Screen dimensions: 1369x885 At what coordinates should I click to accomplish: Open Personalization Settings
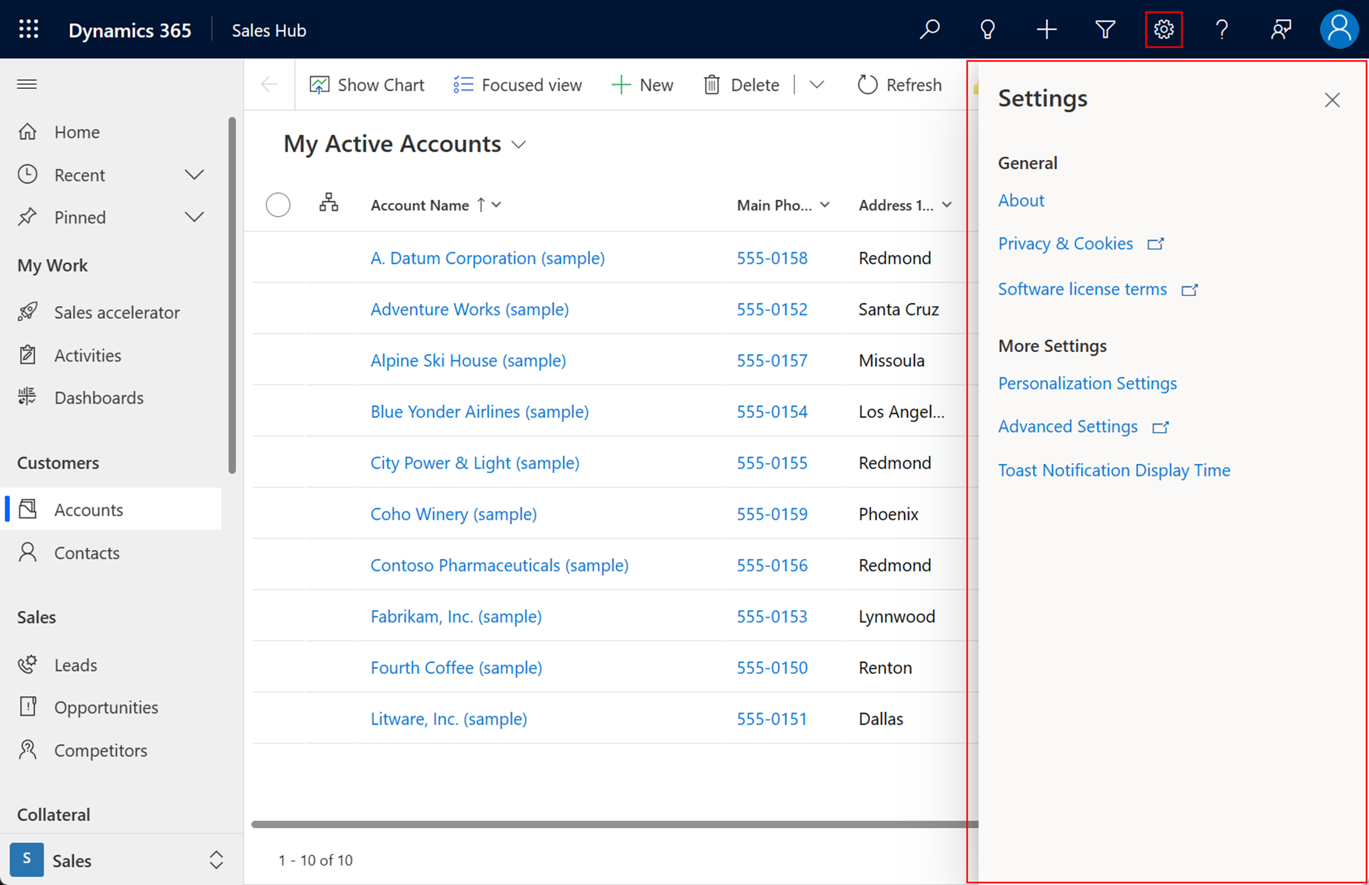1087,383
